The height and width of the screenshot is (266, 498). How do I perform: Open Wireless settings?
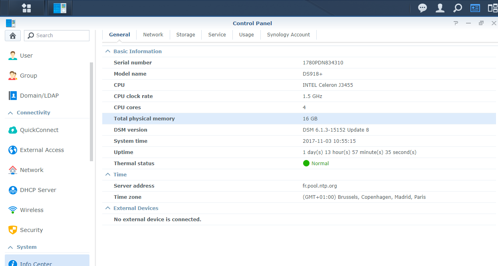(47, 210)
